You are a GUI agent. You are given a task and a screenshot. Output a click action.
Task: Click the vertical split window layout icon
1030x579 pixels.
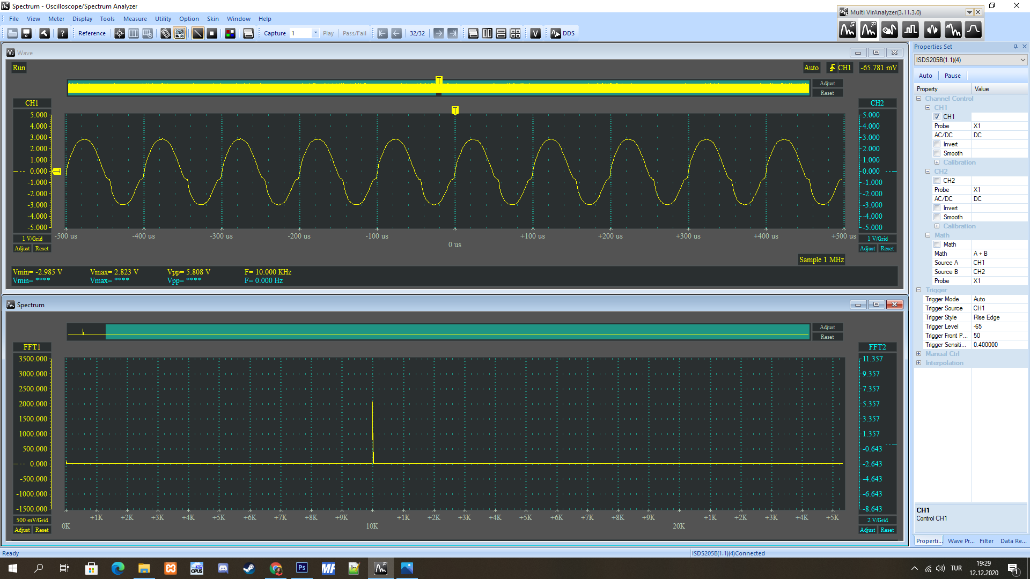point(487,33)
